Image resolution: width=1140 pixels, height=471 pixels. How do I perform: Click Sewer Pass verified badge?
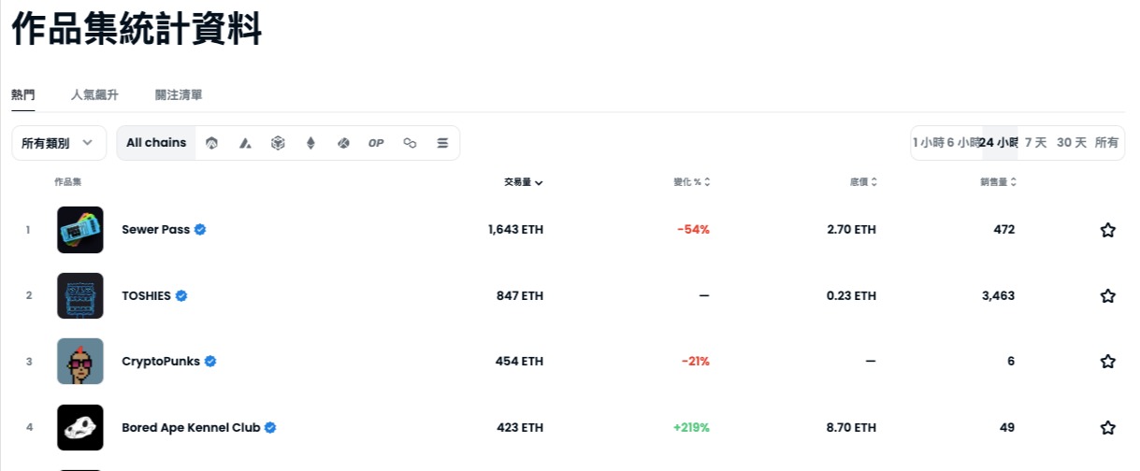[x=200, y=230]
